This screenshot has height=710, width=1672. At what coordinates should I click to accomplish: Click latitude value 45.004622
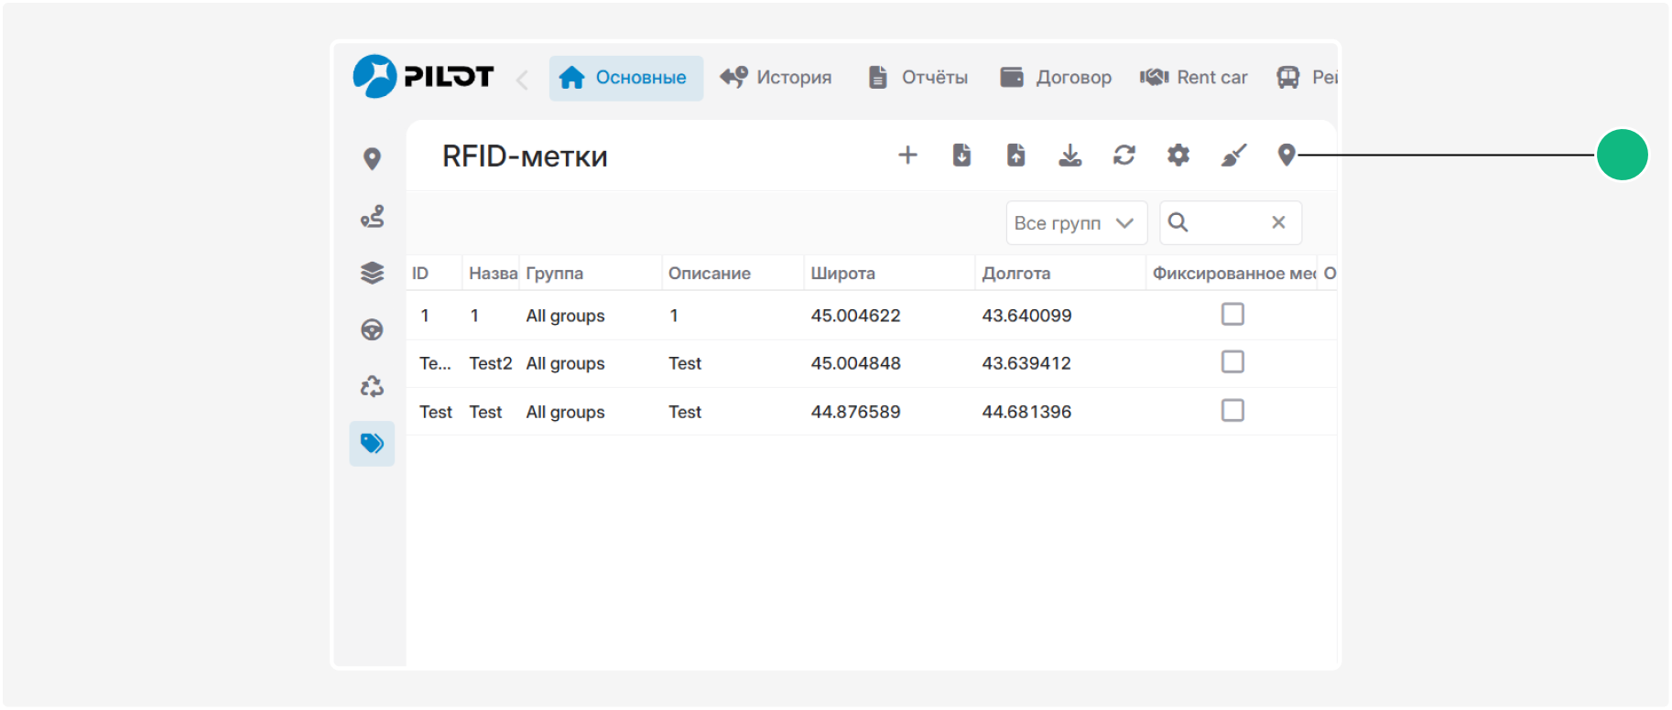tap(855, 316)
